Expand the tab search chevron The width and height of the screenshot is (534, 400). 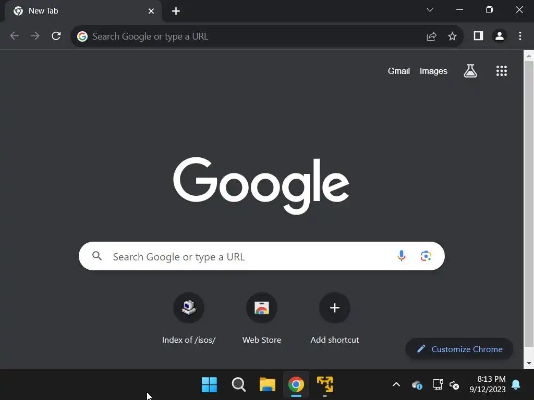point(430,10)
